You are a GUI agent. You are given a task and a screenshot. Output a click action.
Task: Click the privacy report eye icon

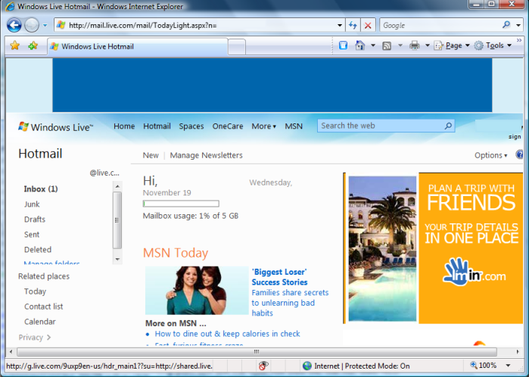(263, 366)
